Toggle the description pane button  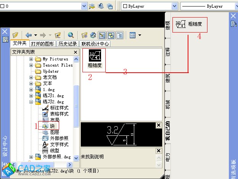(119, 35)
